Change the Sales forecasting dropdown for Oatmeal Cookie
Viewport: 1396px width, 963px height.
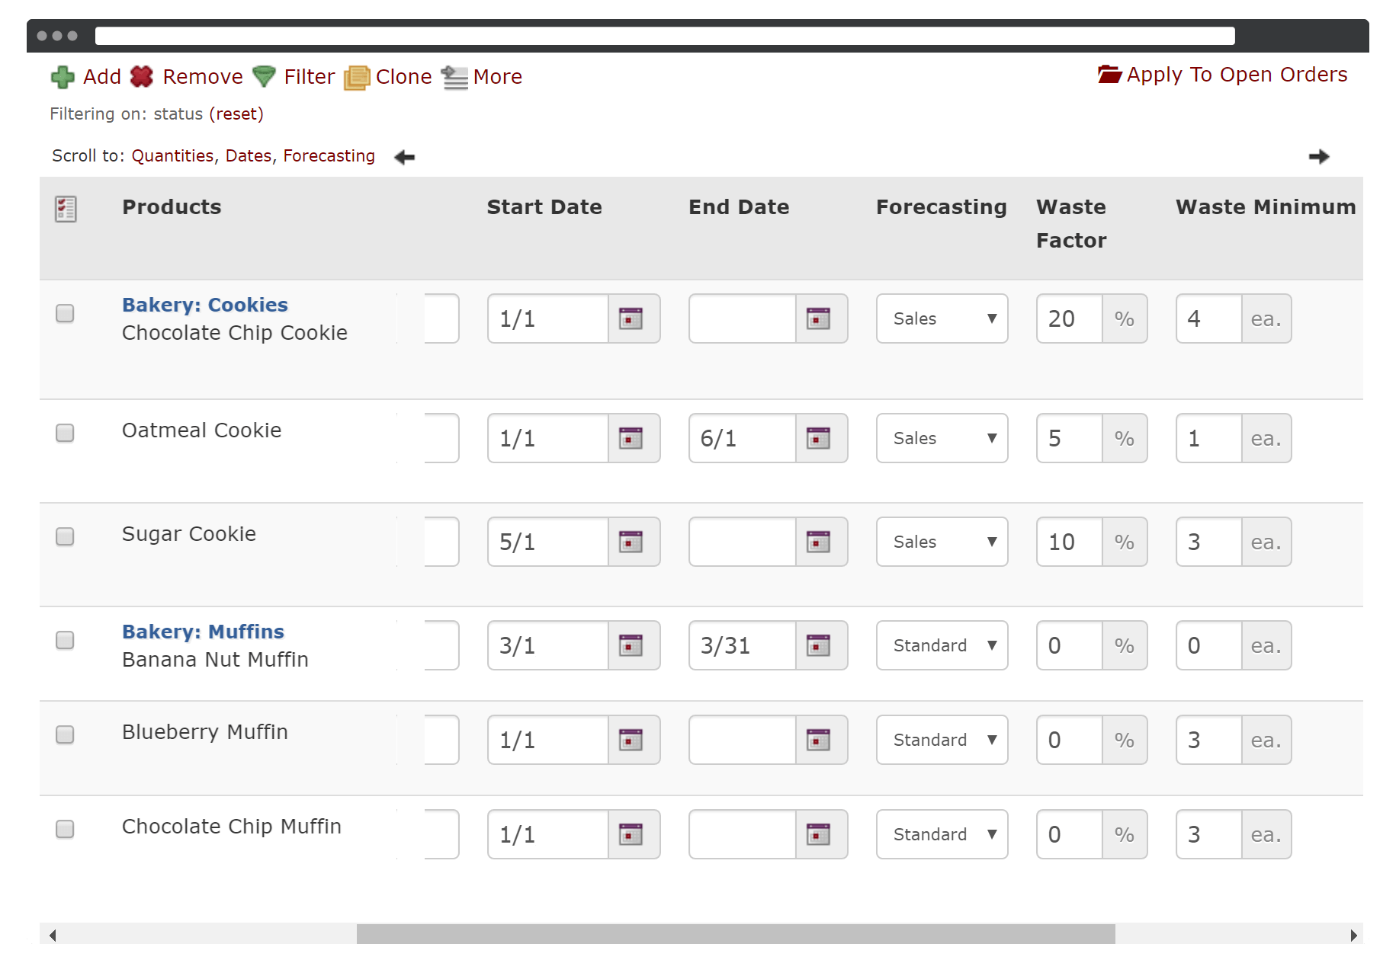(x=942, y=438)
